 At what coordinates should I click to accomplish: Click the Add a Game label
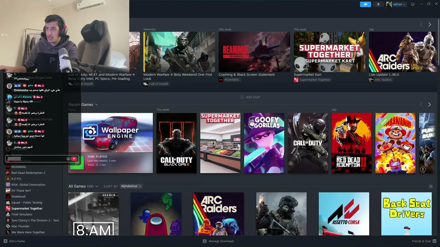(17, 241)
